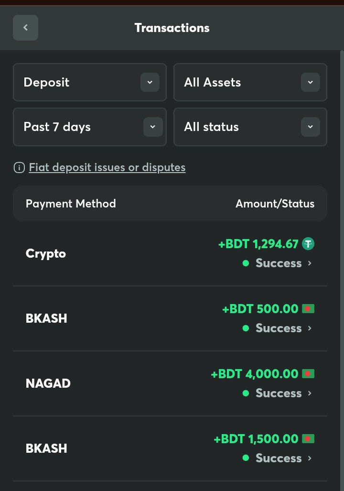
Task: Select the NAGAD payment method row
Action: pyautogui.click(x=48, y=383)
